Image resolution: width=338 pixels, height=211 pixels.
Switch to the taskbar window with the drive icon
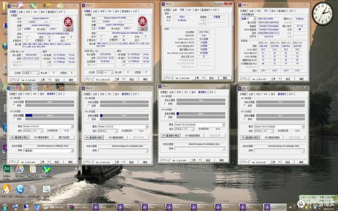pyautogui.click(x=54, y=207)
